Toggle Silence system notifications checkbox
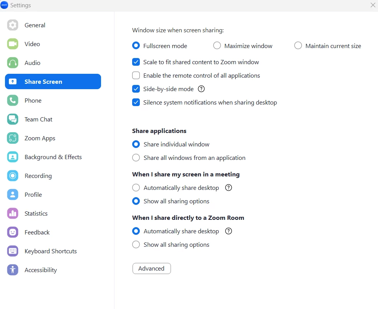The width and height of the screenshot is (378, 309). [x=136, y=103]
